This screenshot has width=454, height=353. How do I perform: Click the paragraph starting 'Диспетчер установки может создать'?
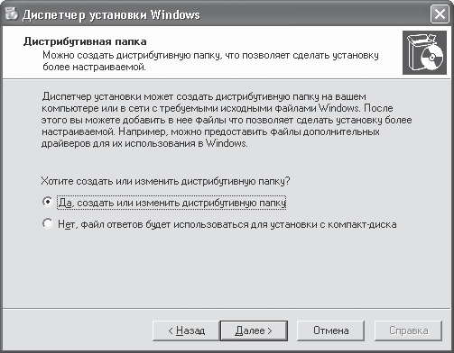point(227,120)
